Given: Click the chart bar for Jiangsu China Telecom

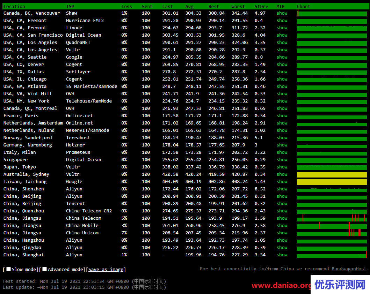Looking at the screenshot, I should (332, 218).
